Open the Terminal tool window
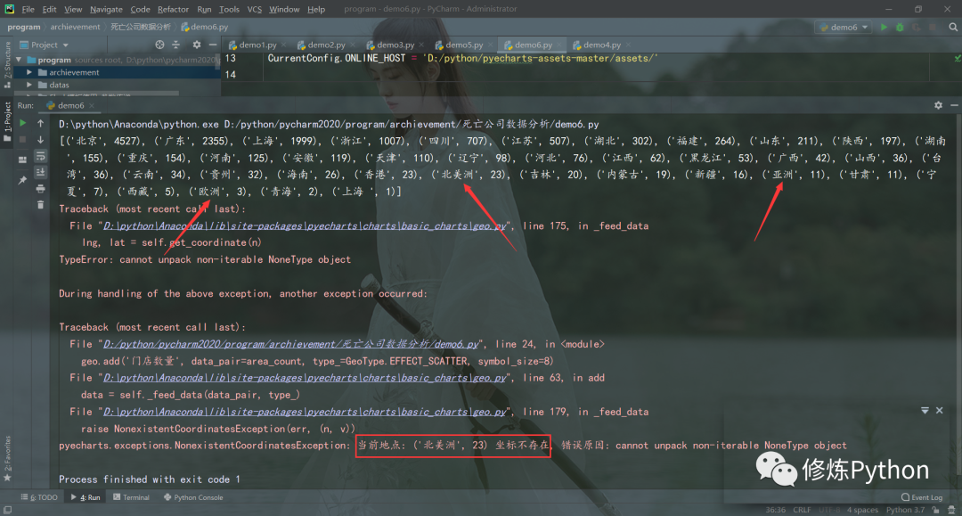962x516 pixels. [131, 497]
